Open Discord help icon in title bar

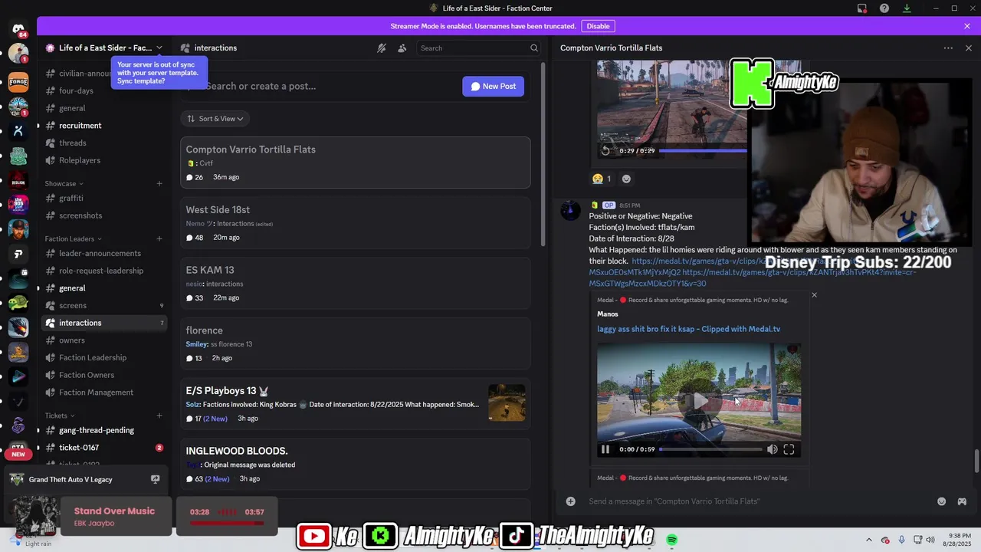(x=884, y=8)
